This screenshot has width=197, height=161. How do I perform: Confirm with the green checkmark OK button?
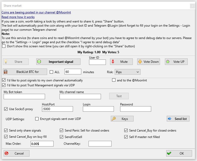click(179, 153)
